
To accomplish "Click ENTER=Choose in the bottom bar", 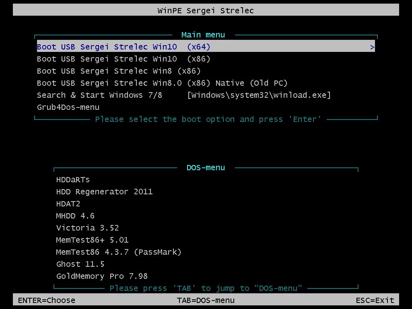I will [x=47, y=300].
